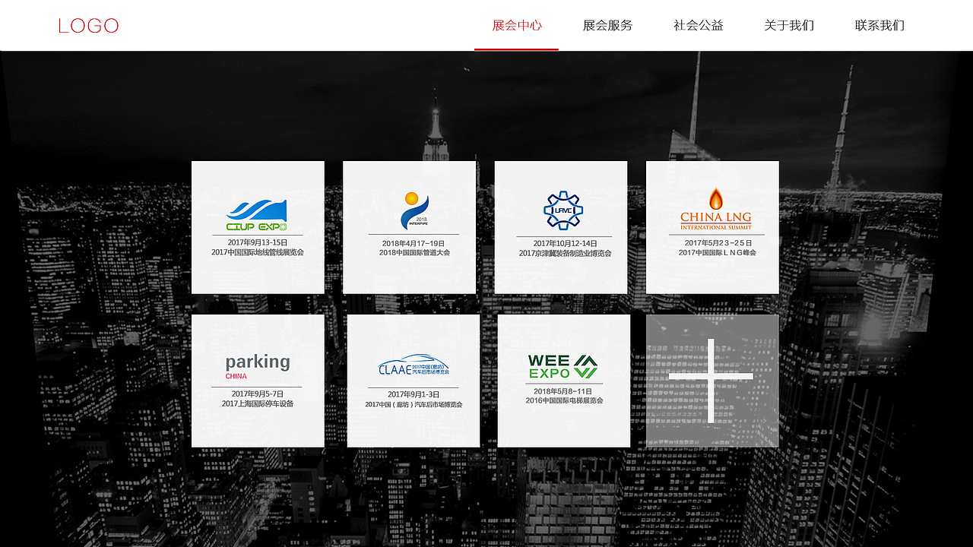
Task: Open 2017上海国际停车设备 title text
Action: 258,404
